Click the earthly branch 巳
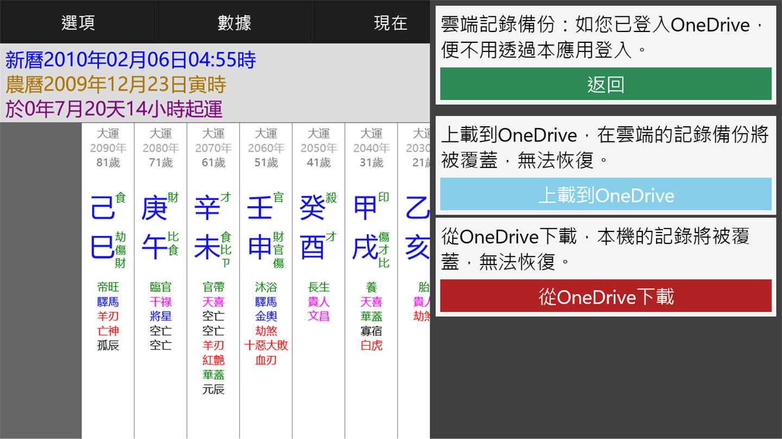Screen dimensions: 782x439 click(x=103, y=248)
